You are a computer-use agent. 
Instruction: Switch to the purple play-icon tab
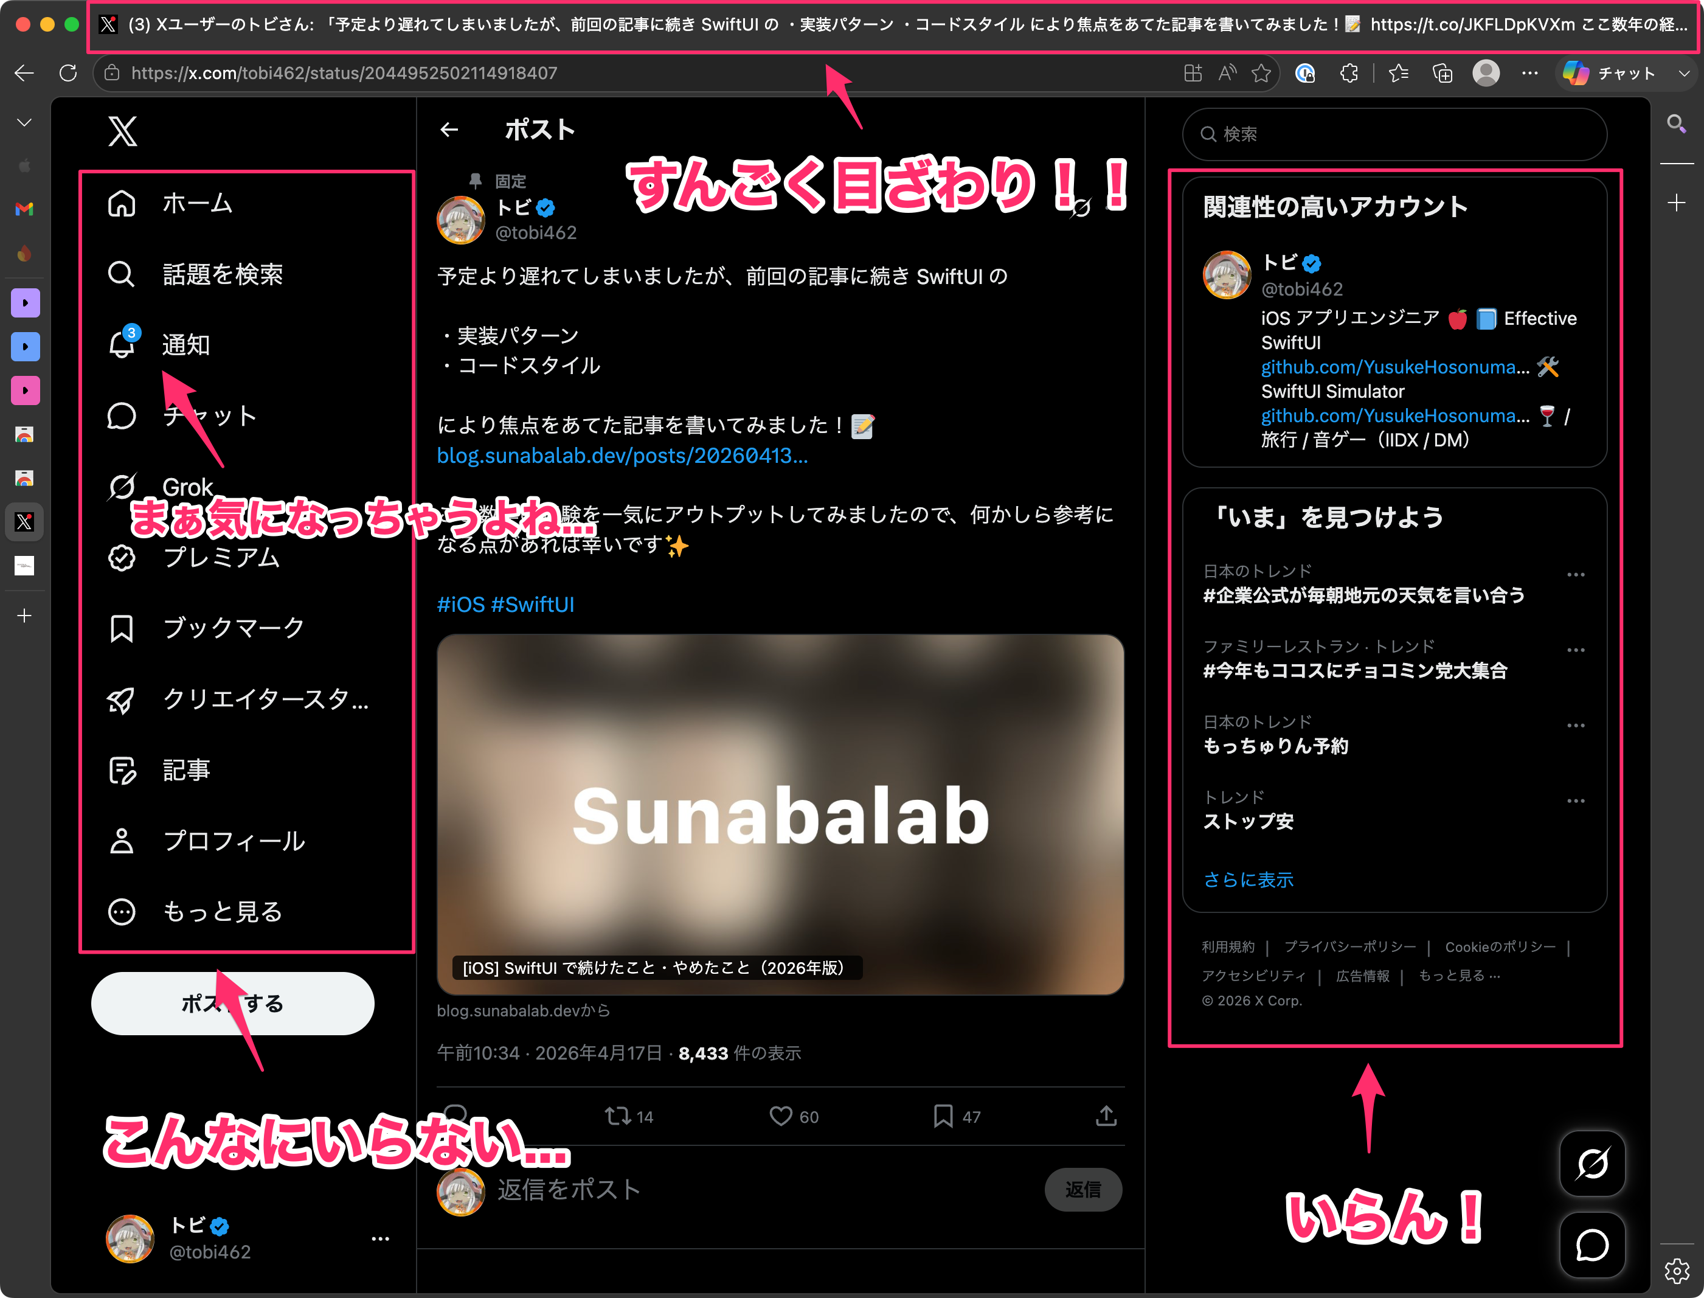point(25,303)
